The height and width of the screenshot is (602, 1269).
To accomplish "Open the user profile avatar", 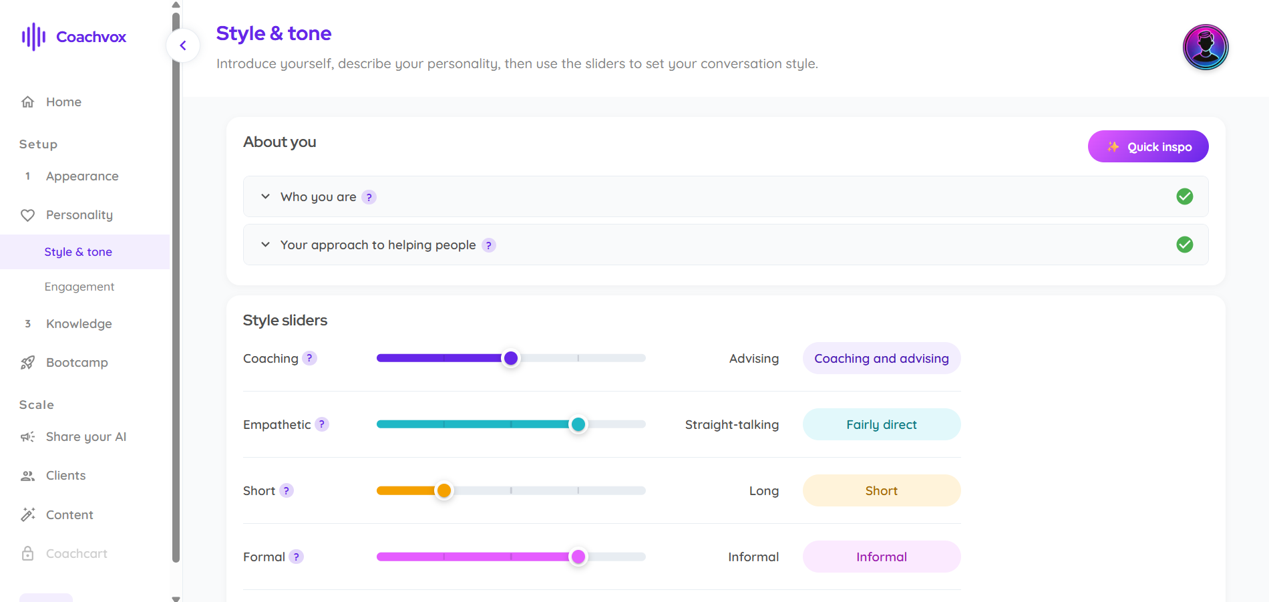I will (x=1206, y=47).
